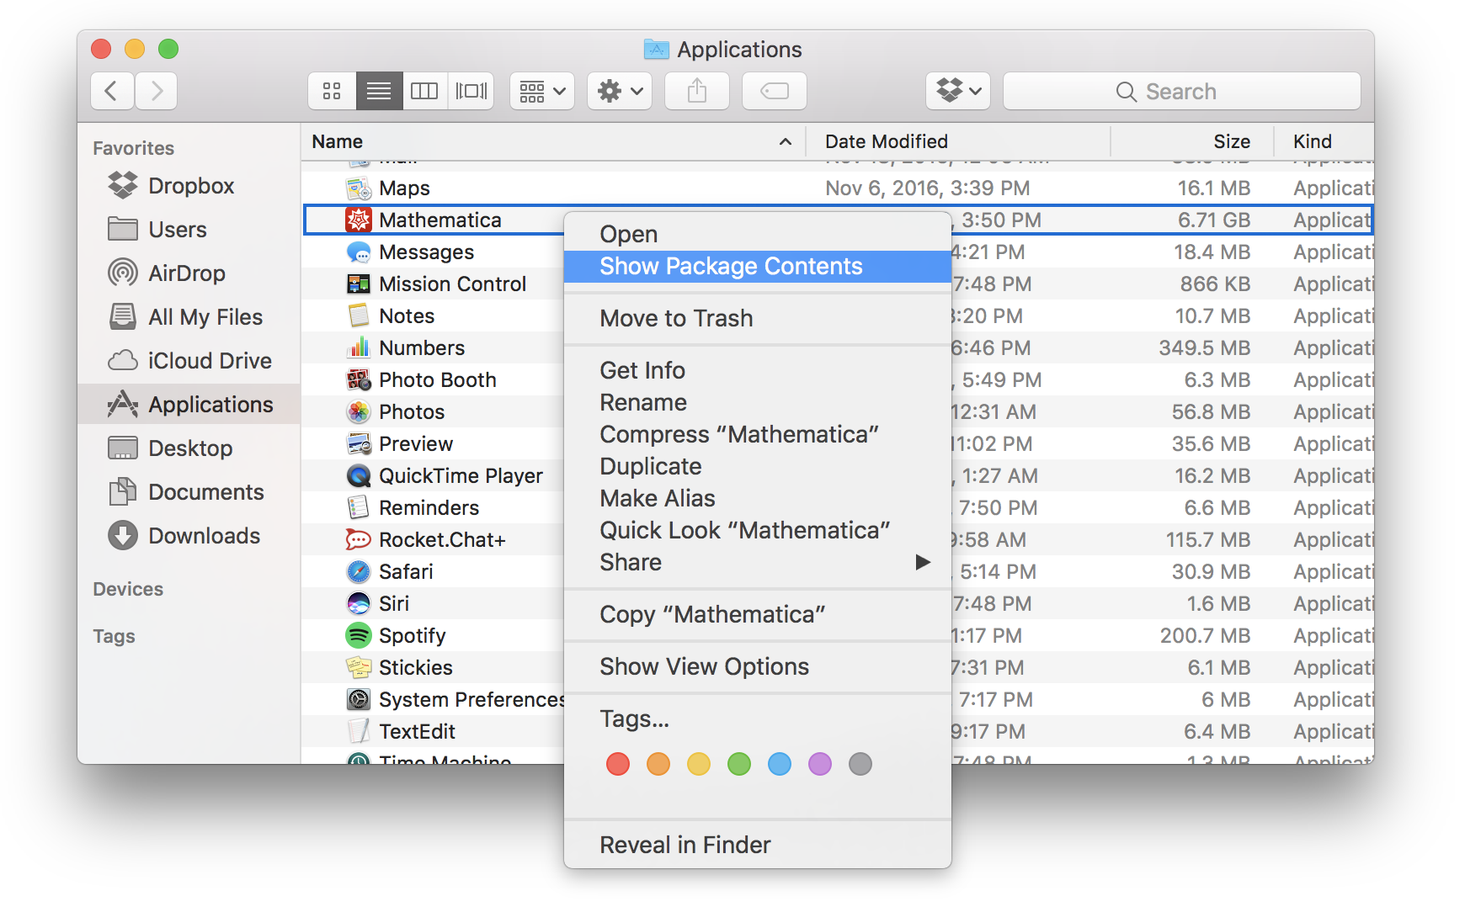Apply the green tag color
Viewport: 1465px width, 912px height.
click(739, 764)
